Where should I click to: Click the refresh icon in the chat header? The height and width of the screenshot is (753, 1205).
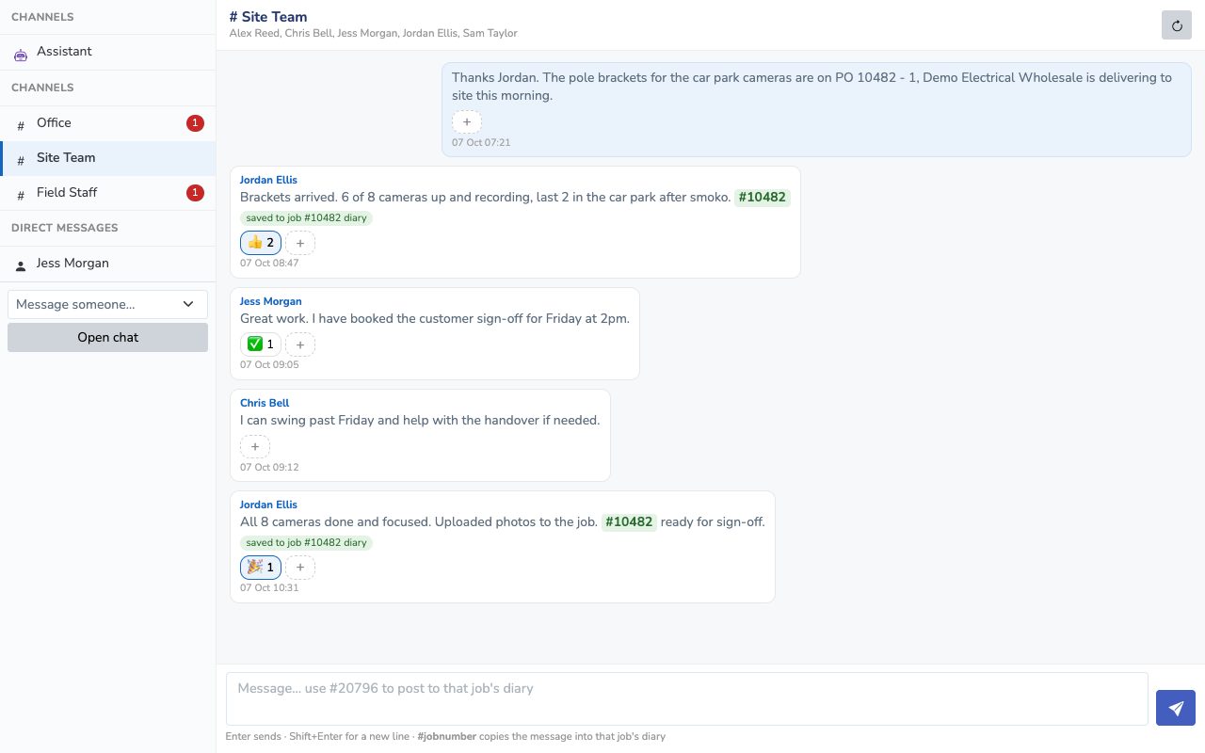tap(1177, 25)
